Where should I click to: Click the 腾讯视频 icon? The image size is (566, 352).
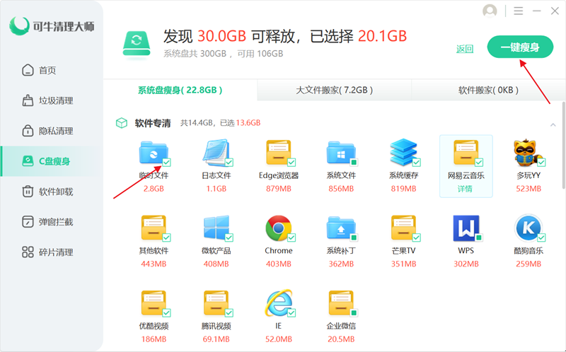216,303
